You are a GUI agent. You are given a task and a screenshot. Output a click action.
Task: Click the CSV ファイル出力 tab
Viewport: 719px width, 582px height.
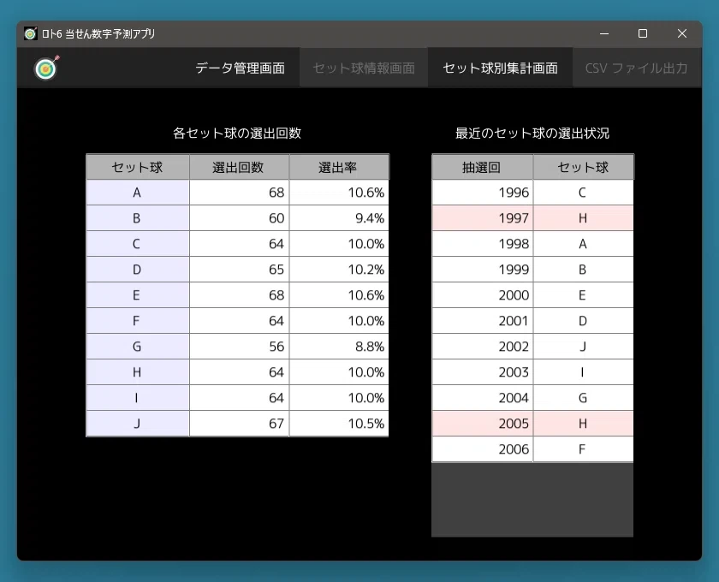(x=637, y=68)
